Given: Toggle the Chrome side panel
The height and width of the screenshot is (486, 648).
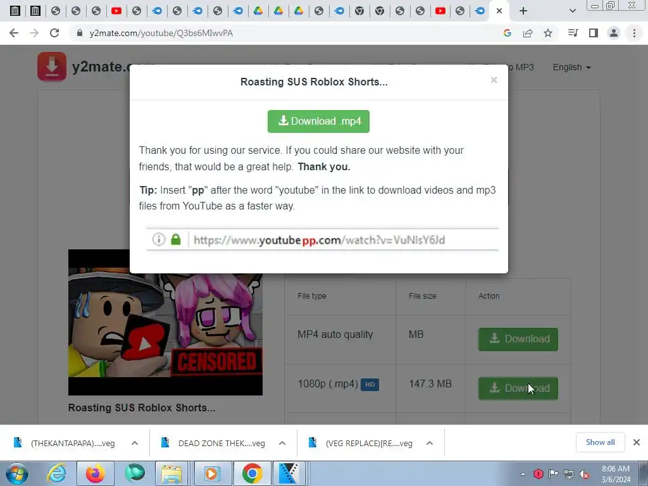Looking at the screenshot, I should pyautogui.click(x=594, y=33).
